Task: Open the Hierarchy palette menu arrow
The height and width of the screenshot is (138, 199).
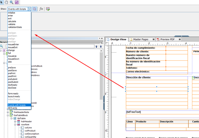Action: click(100, 38)
